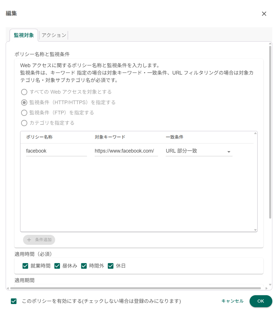The height and width of the screenshot is (312, 278).
Task: Switch to the アクション tab
Action: (53, 35)
